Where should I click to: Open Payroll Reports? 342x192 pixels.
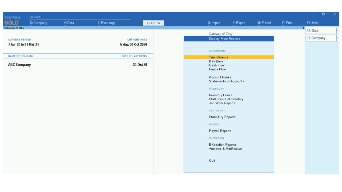(220, 131)
